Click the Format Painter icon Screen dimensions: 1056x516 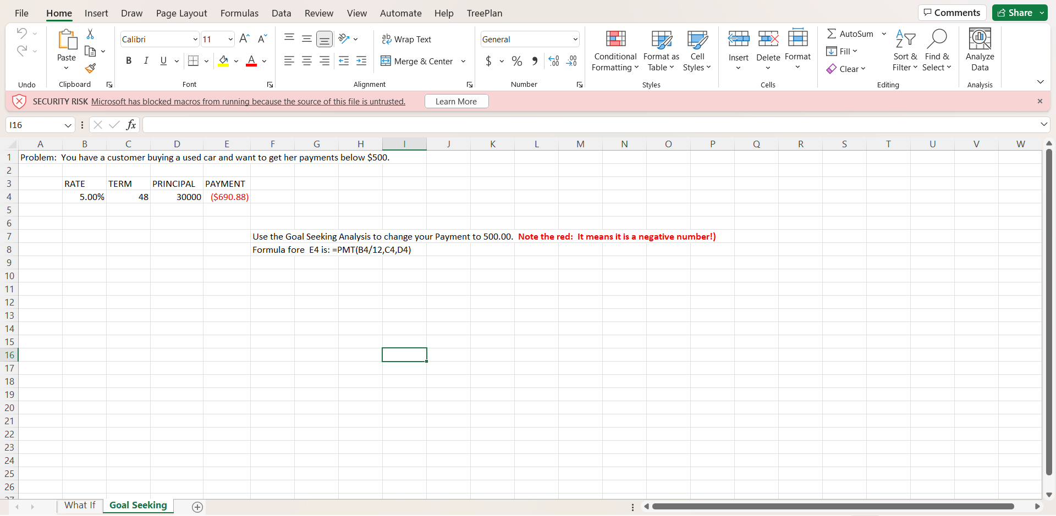90,68
